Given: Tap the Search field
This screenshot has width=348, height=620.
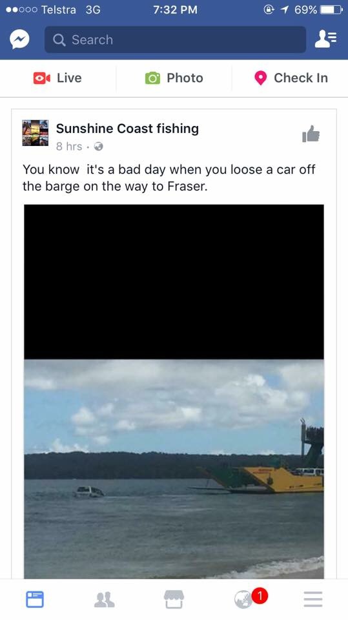Looking at the screenshot, I should [x=175, y=39].
